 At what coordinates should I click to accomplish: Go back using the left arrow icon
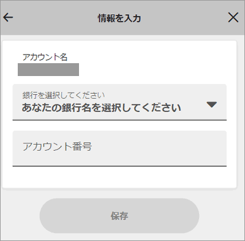8,18
